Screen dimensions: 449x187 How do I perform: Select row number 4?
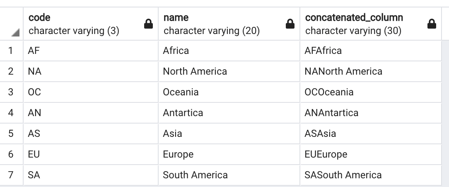click(x=11, y=113)
